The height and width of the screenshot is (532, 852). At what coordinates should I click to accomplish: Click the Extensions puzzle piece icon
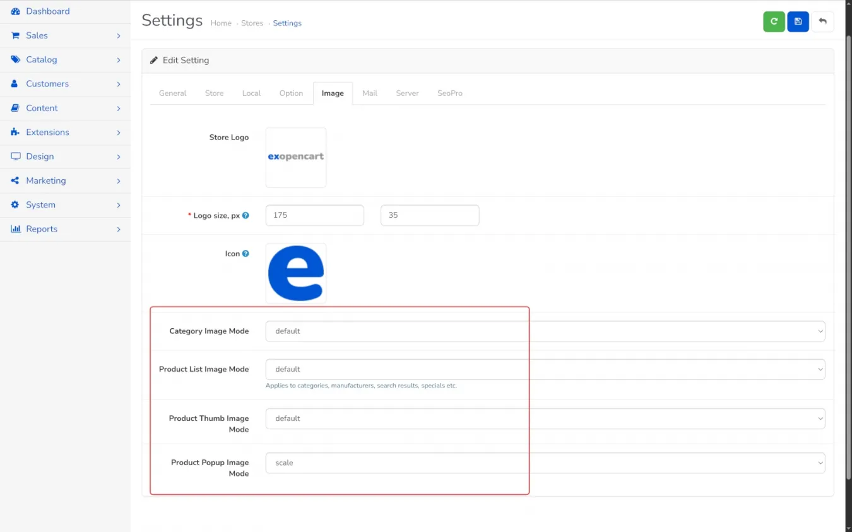15,133
